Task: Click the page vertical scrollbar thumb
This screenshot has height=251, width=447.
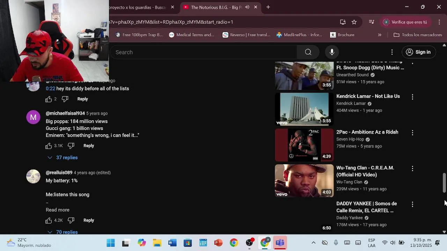Action: pyautogui.click(x=444, y=183)
